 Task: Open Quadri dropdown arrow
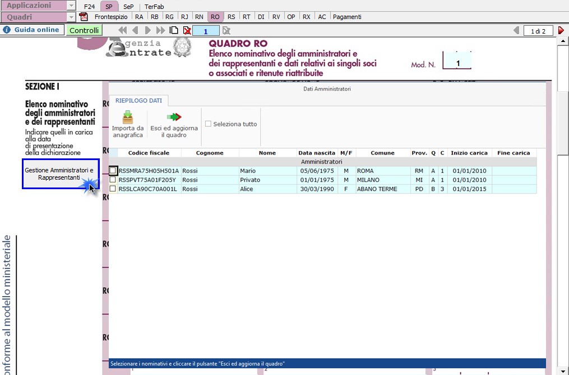click(x=72, y=17)
